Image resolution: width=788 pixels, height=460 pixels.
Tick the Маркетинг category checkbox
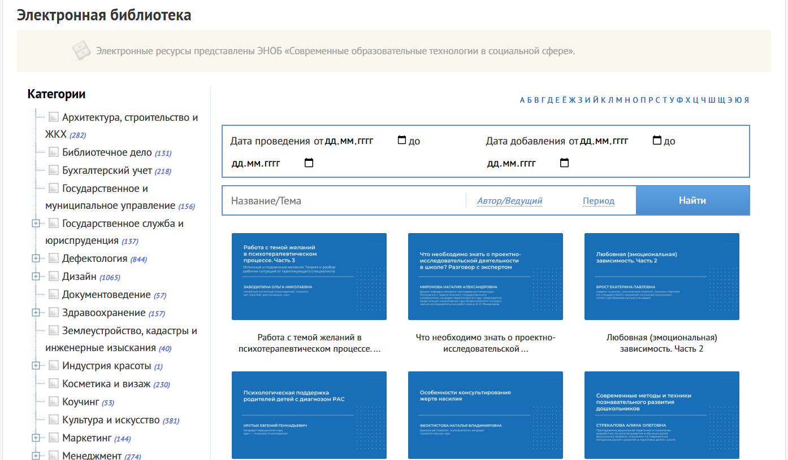[54, 437]
